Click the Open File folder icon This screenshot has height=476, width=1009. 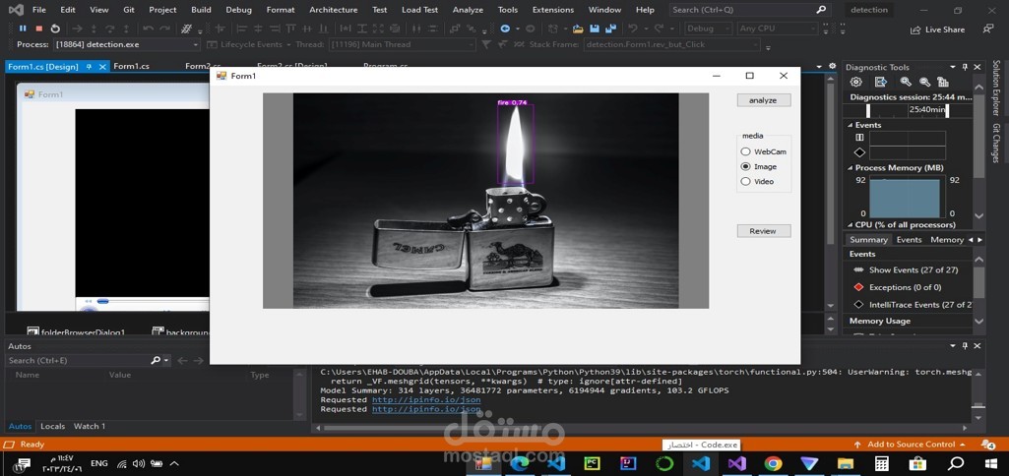(578, 29)
